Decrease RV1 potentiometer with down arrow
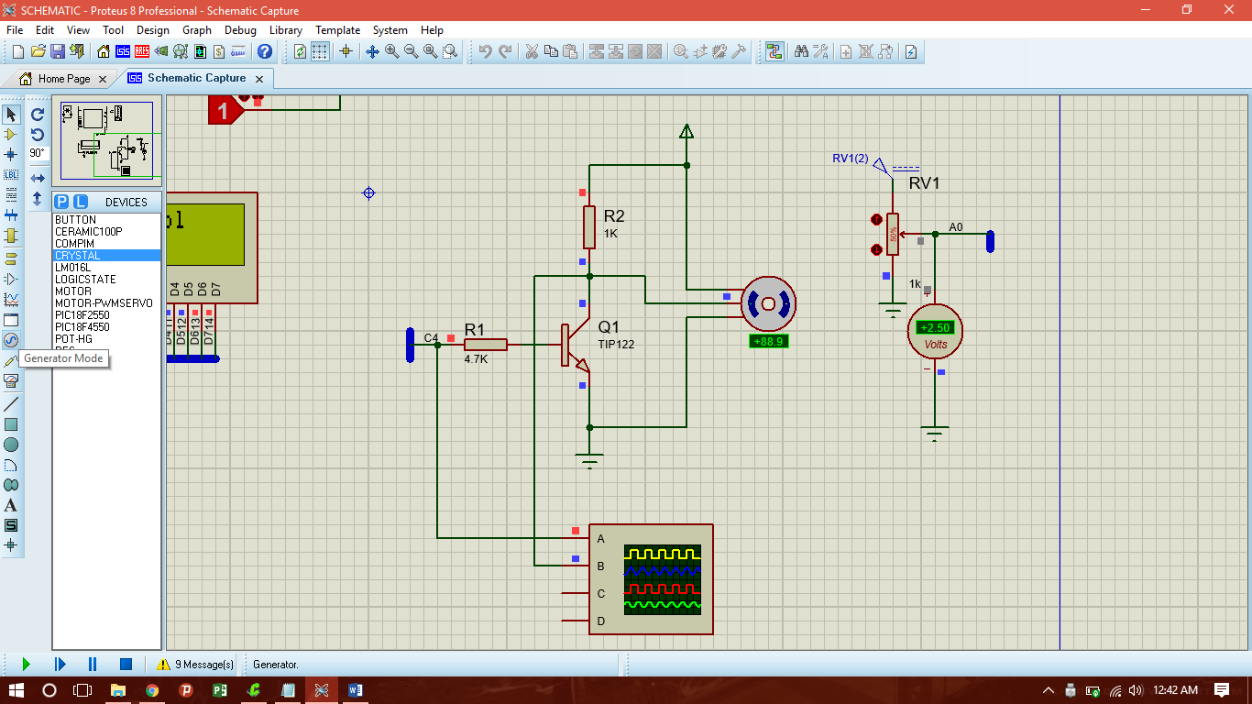The height and width of the screenshot is (704, 1252). [876, 249]
